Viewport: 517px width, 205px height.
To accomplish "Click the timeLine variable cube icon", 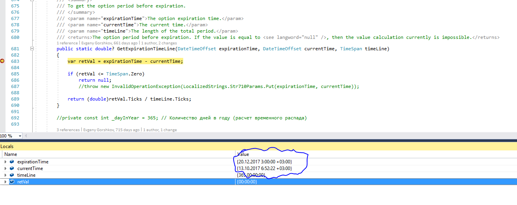I will (x=12, y=175).
